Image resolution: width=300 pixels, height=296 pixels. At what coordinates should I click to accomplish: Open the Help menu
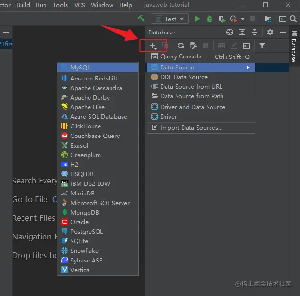[x=125, y=5]
